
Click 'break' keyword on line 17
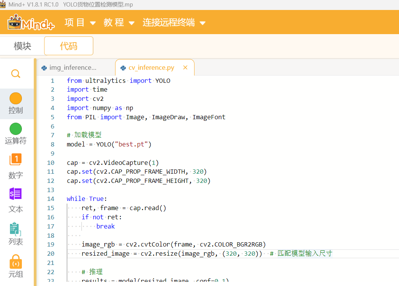106,226
